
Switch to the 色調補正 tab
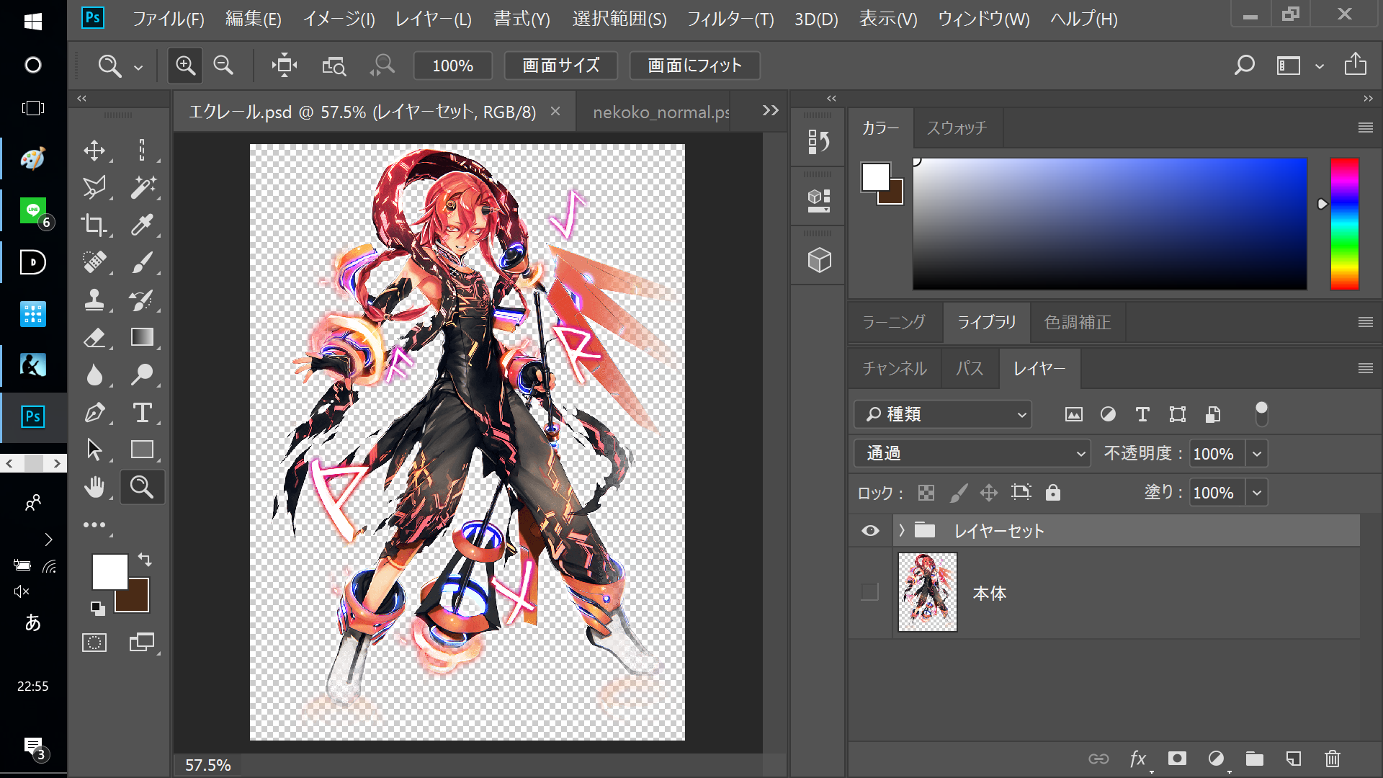point(1078,322)
